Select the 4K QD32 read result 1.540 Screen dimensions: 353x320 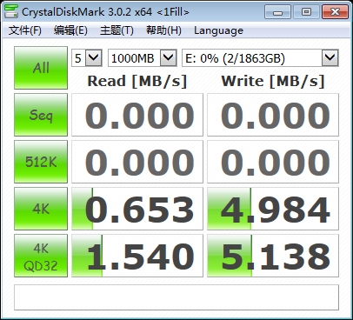[x=137, y=256]
